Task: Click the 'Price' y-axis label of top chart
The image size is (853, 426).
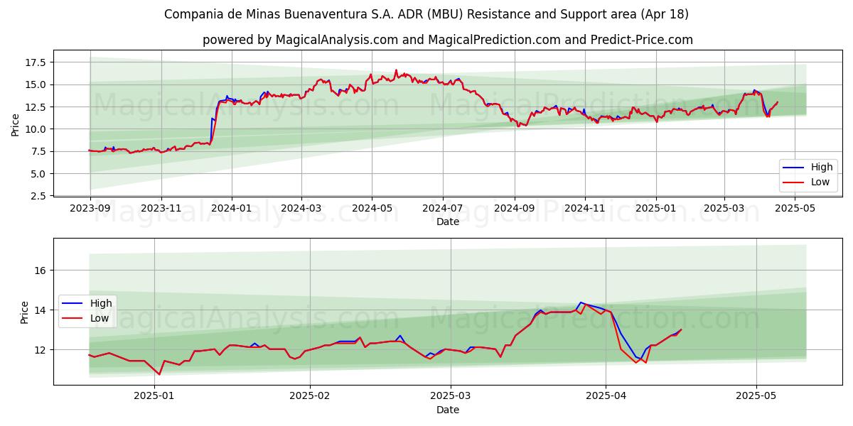Action: (16, 125)
